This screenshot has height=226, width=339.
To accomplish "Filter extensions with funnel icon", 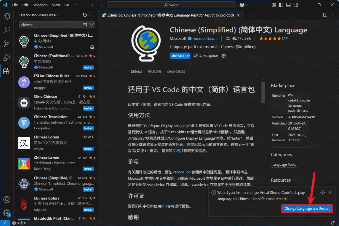I will coord(91,25).
